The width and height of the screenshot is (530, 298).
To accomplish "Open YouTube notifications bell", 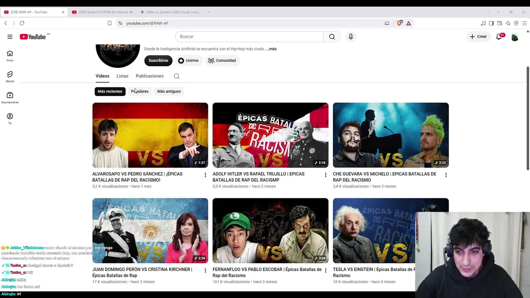I will (499, 37).
